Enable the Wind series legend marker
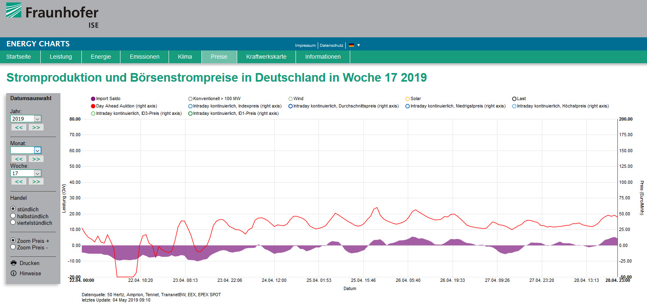Image resolution: width=647 pixels, height=304 pixels. point(291,99)
